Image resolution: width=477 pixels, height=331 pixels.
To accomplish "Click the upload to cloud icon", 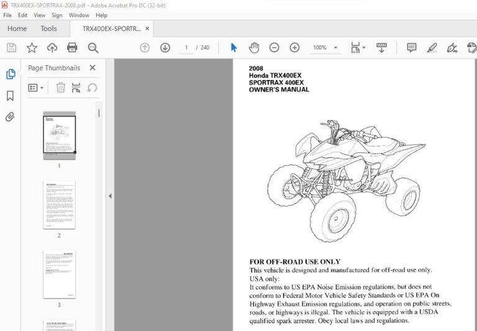I will click(52, 48).
